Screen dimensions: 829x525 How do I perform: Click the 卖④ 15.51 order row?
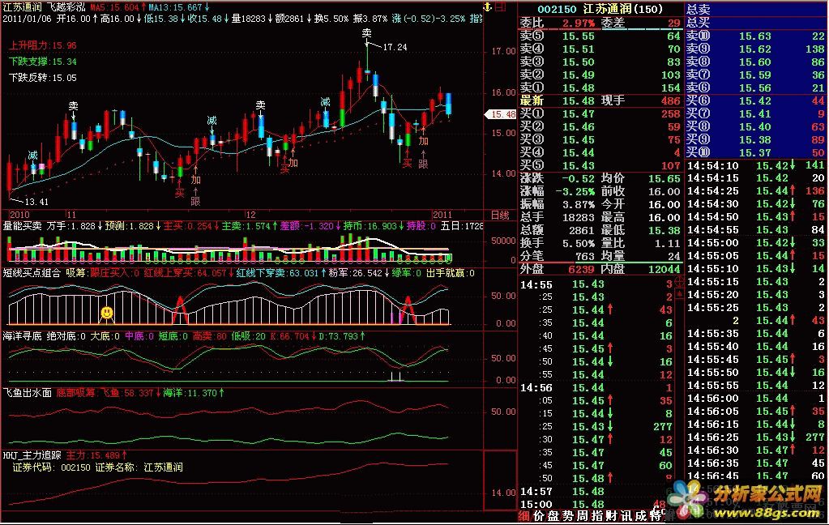pos(600,49)
